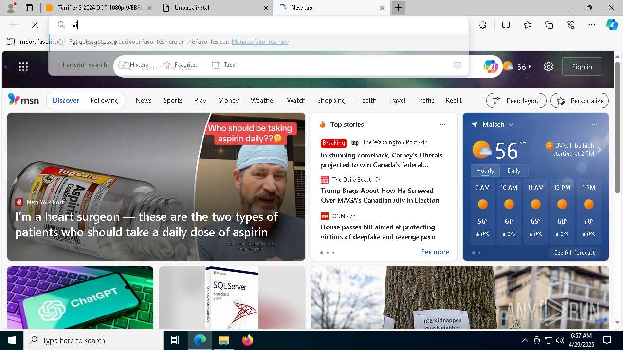Open Top stories more options ellipsis
This screenshot has width=623, height=350.
[442, 124]
